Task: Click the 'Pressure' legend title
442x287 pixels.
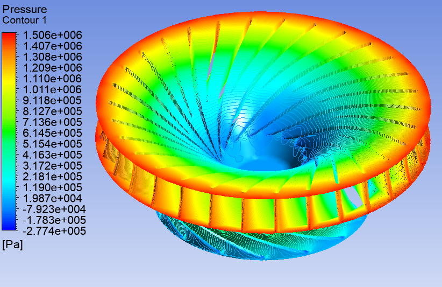Action: [25, 9]
